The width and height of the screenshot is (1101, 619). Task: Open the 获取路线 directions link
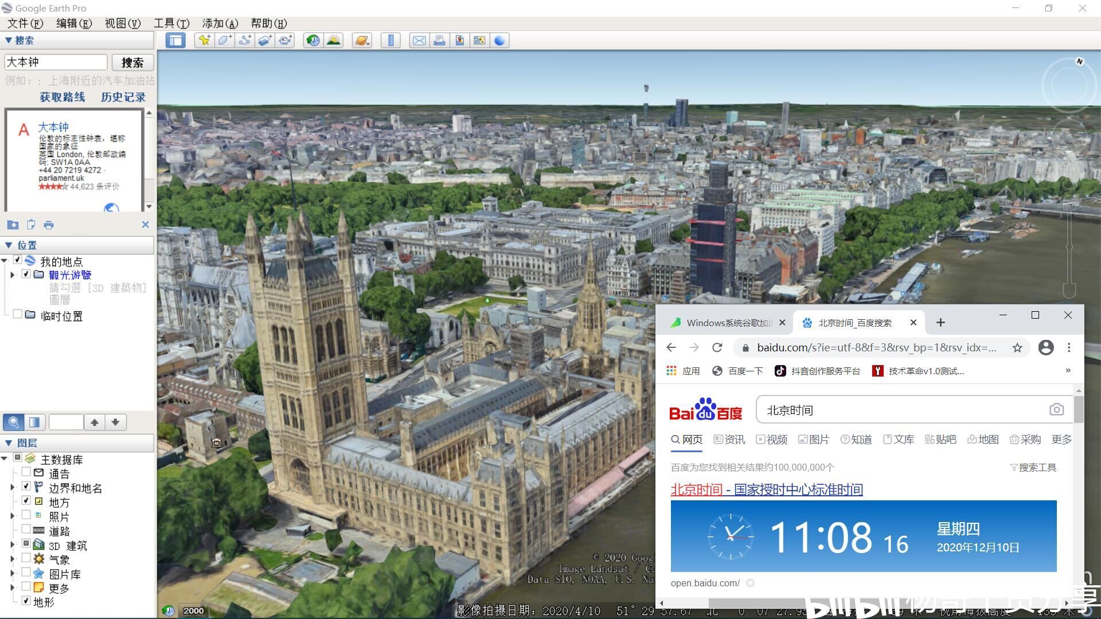point(62,97)
